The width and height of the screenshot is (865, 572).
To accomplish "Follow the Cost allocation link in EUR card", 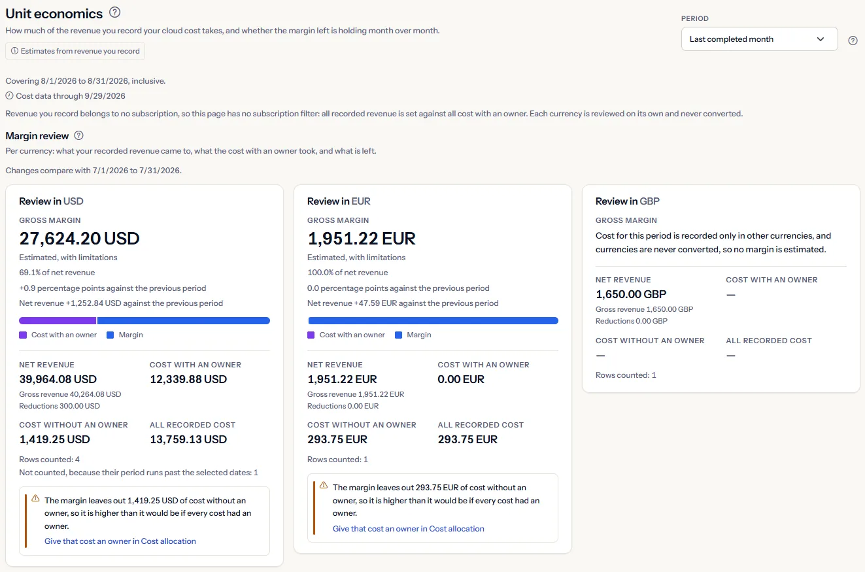I will [x=409, y=529].
